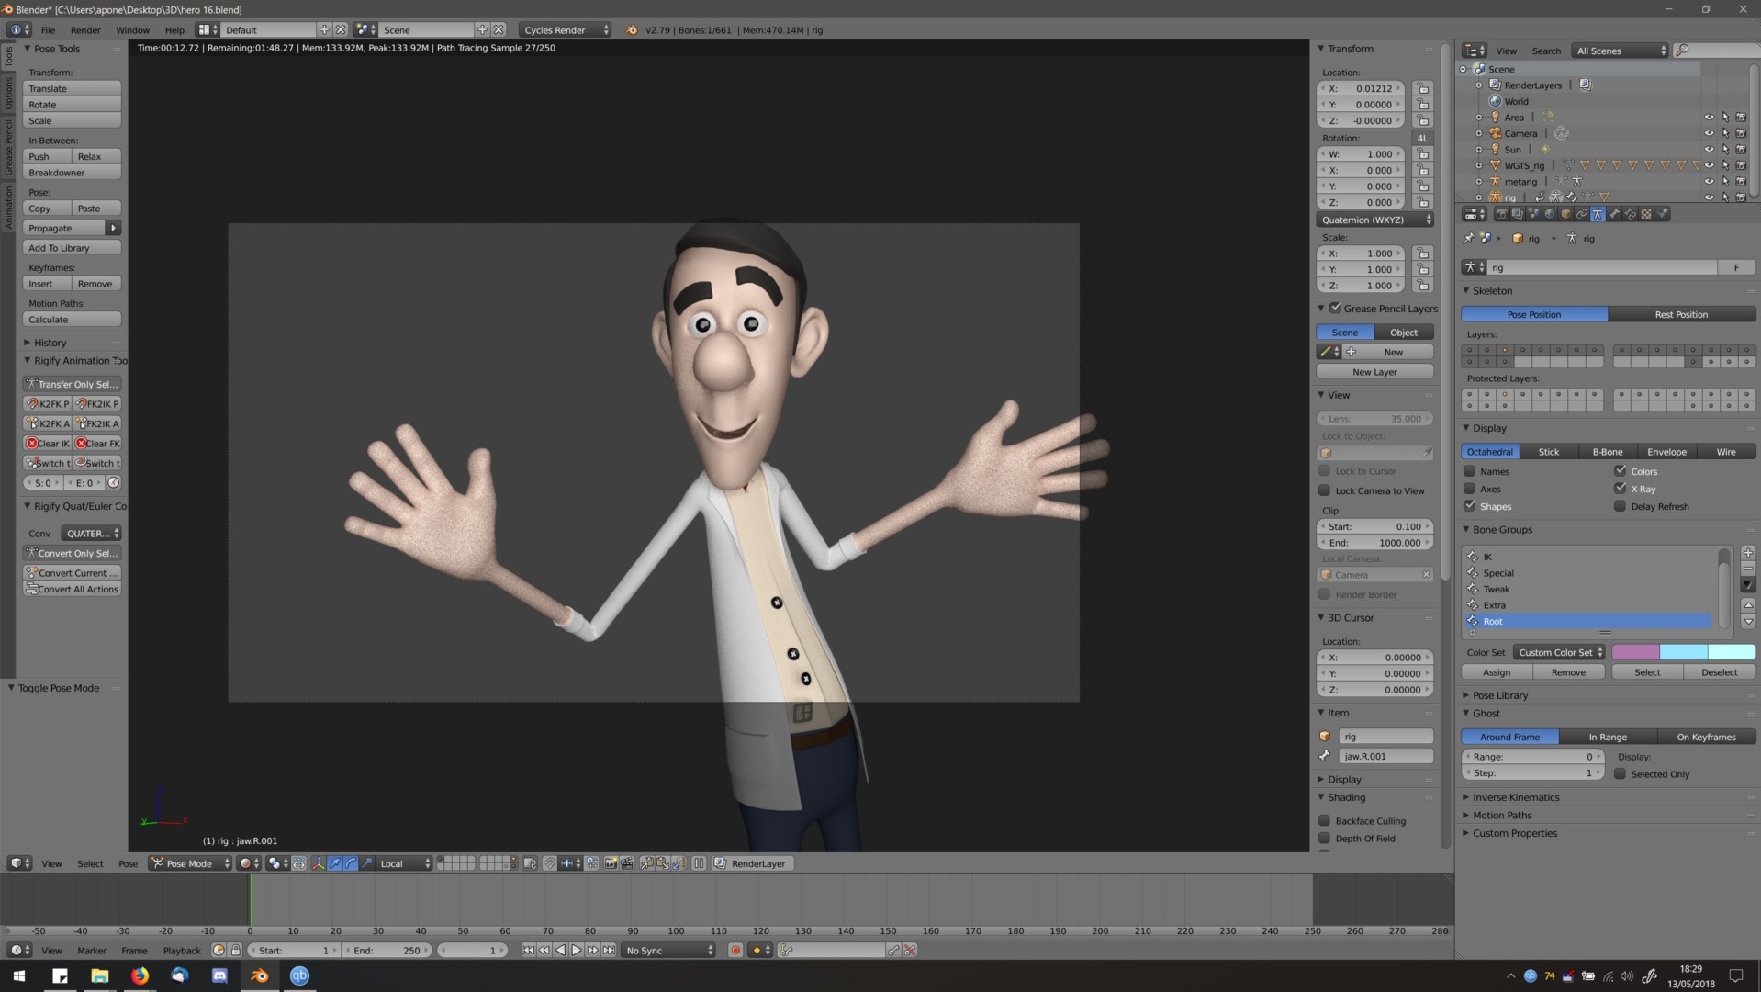Select the On Keyframes ghost tab

point(1706,737)
